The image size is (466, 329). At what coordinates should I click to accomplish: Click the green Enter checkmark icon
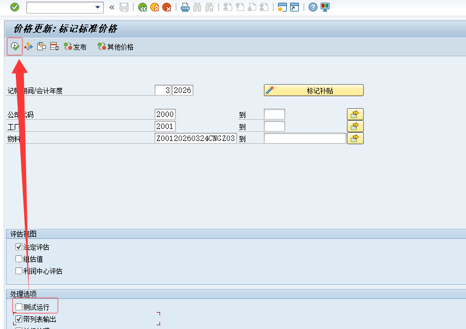point(15,7)
